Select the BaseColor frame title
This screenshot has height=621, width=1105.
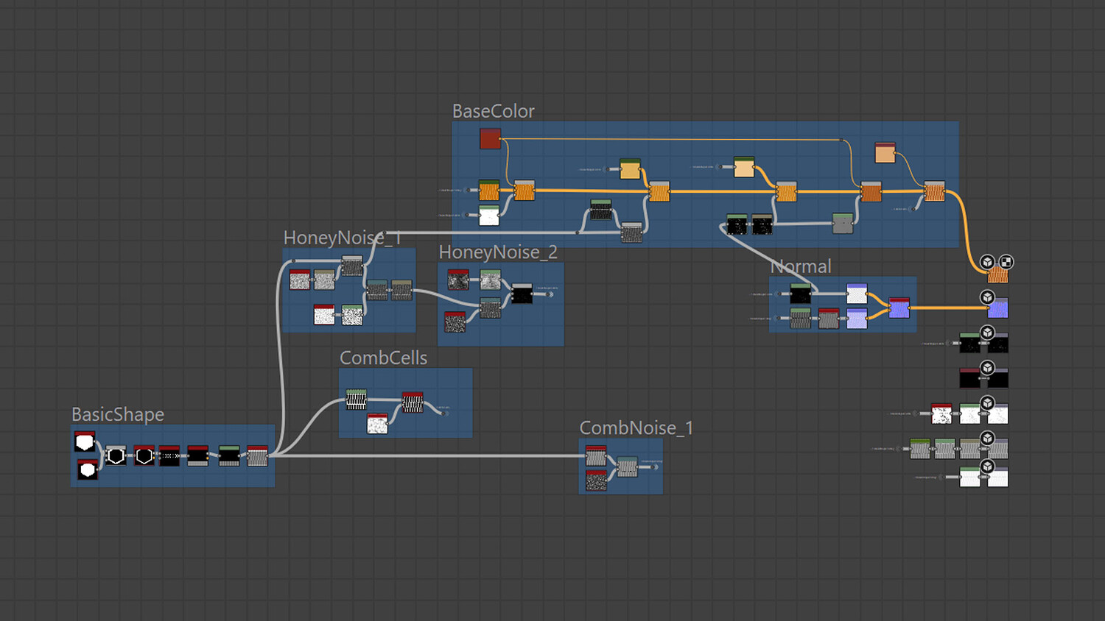(x=494, y=111)
